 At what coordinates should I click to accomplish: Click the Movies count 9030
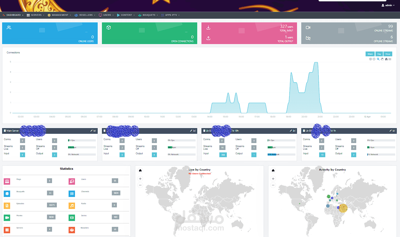[x=51, y=217]
